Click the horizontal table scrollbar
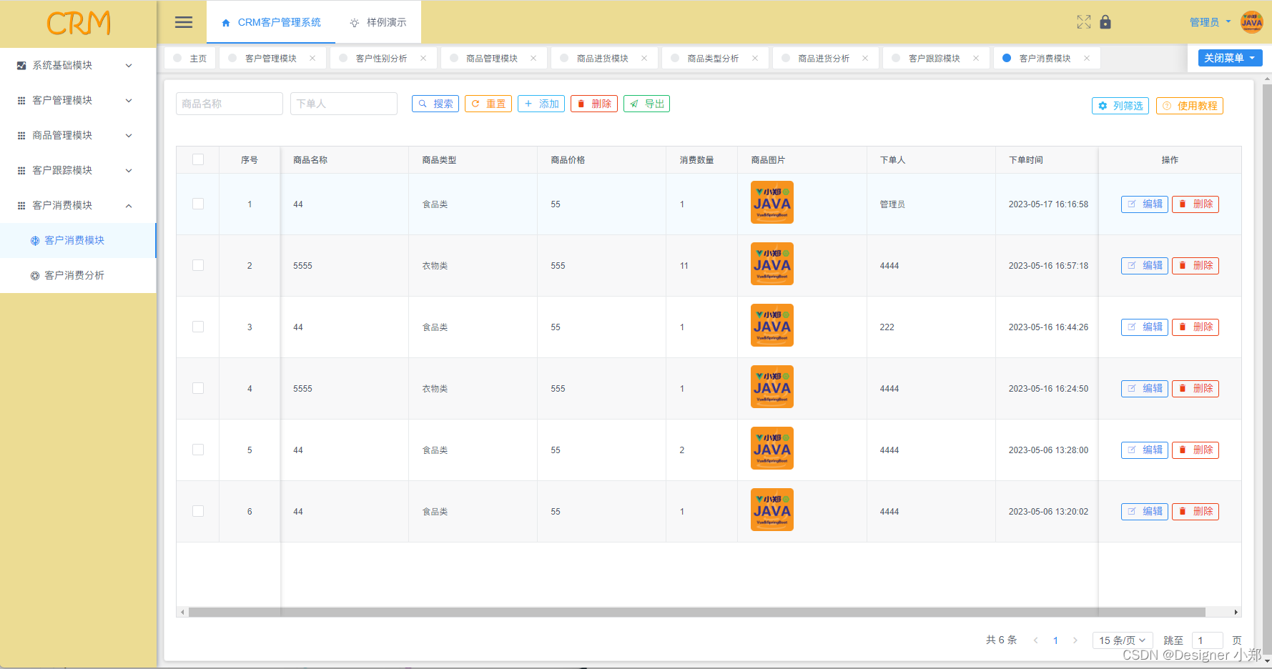The image size is (1272, 669). (x=697, y=613)
